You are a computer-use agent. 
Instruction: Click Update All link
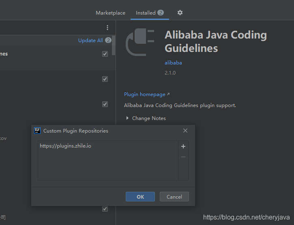pyautogui.click(x=90, y=40)
